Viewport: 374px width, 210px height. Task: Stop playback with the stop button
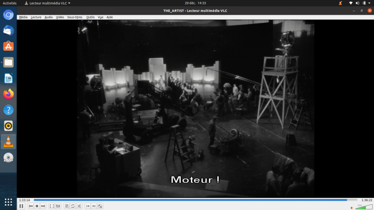pyautogui.click(x=37, y=206)
